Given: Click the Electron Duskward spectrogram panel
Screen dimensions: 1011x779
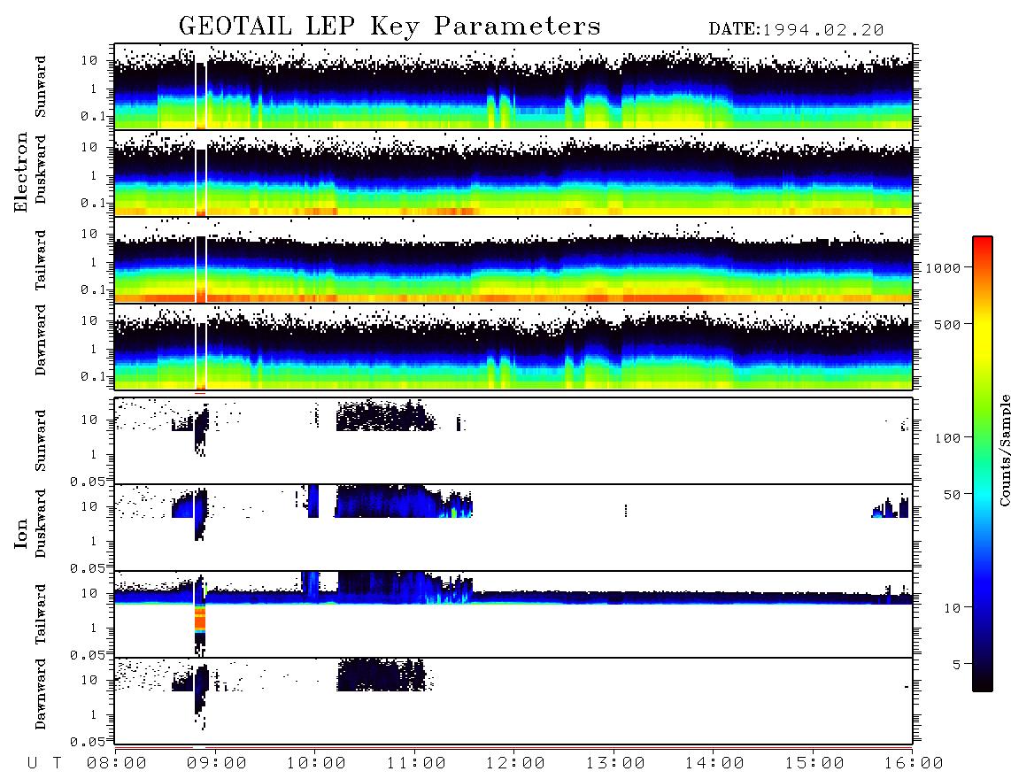Looking at the screenshot, I should 513,173.
